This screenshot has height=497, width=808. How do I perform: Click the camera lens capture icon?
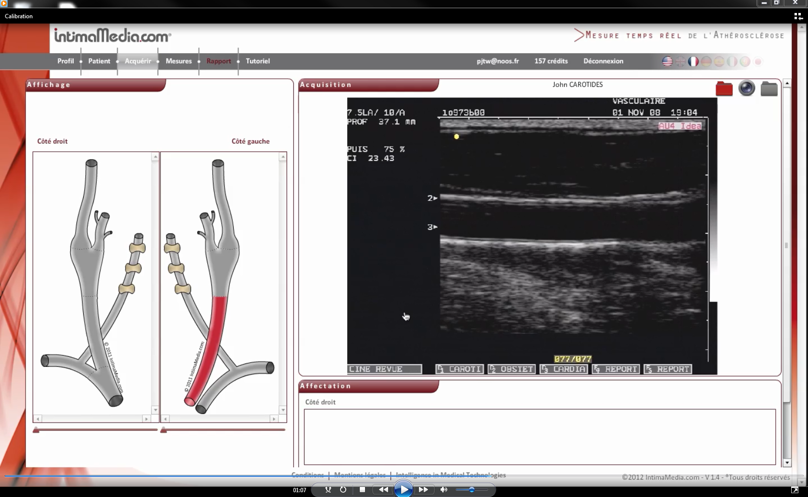coord(746,88)
